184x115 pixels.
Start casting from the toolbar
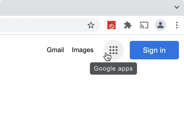pyautogui.click(x=144, y=25)
